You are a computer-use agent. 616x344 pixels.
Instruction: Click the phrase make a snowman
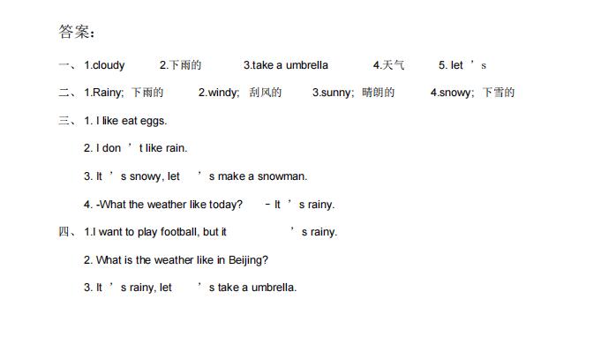pos(262,176)
